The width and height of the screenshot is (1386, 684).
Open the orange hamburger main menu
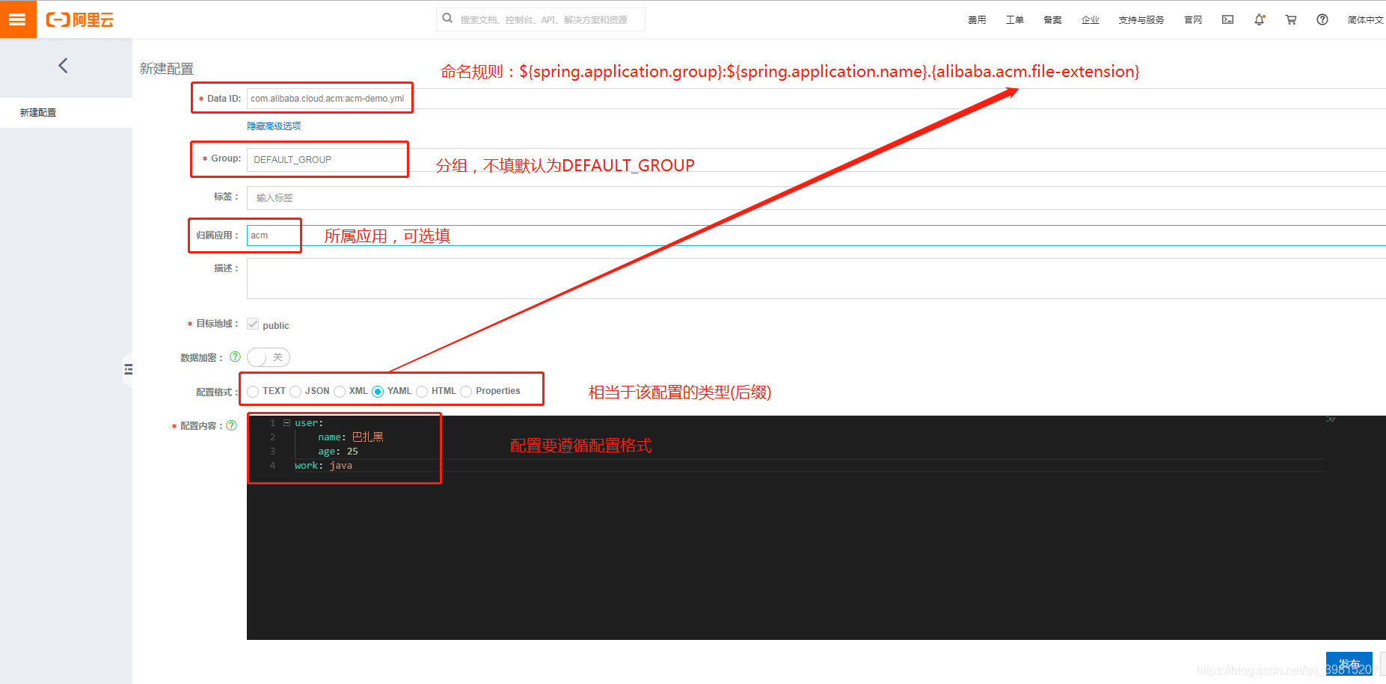coord(18,19)
